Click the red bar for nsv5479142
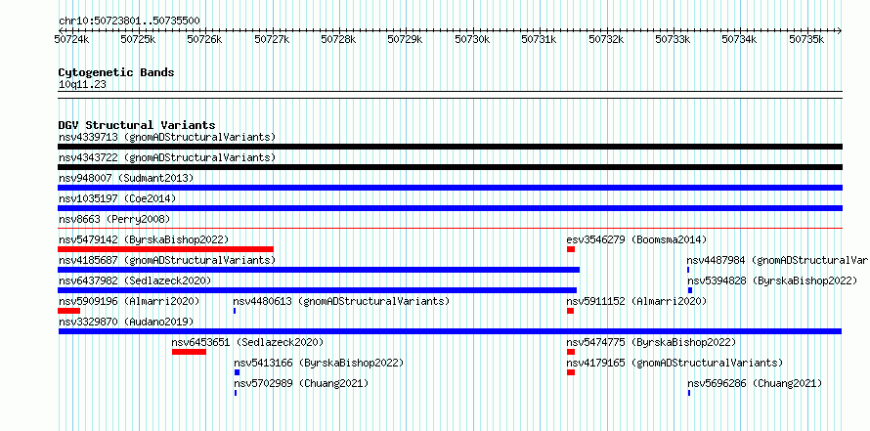This screenshot has height=431, width=870. point(165,249)
